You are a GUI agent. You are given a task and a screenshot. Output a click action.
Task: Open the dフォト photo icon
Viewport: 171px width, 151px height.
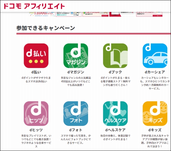[76, 113]
